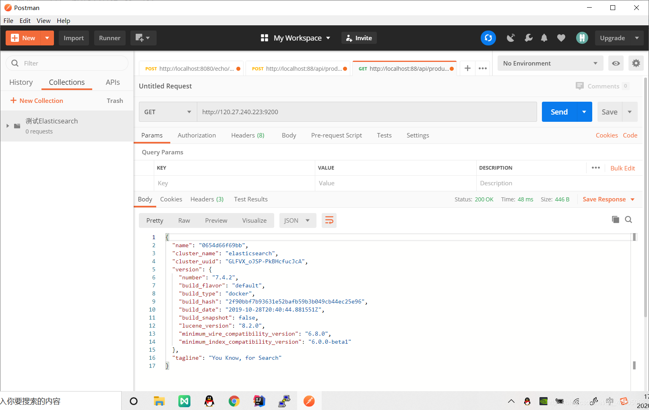Copy the response body to the clipboard icon

coord(615,219)
